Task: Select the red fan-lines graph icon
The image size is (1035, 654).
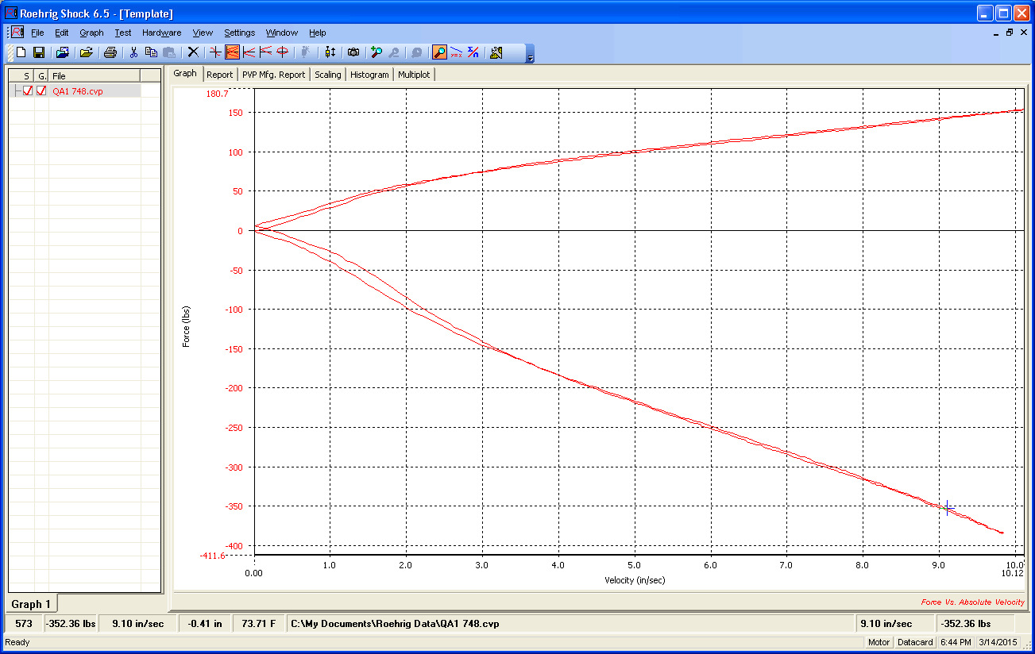Action: (266, 52)
